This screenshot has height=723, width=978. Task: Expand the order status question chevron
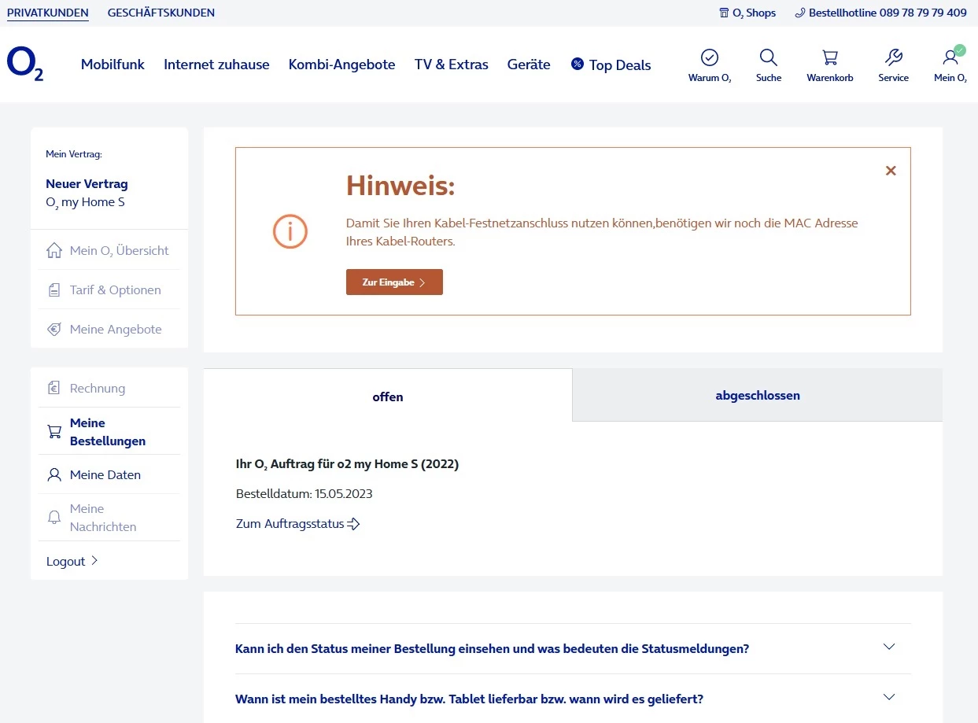(x=889, y=647)
